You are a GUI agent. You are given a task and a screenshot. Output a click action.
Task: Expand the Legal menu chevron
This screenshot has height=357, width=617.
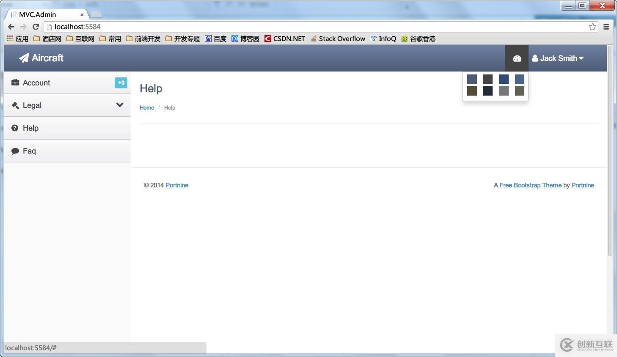coord(120,105)
